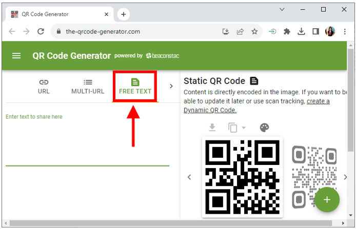
Task: Click the green arrow extension icon
Action: click(x=272, y=31)
